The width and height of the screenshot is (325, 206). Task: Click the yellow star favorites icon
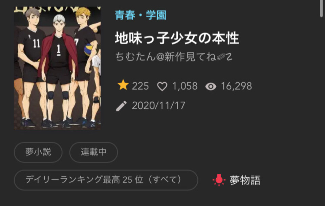123,85
